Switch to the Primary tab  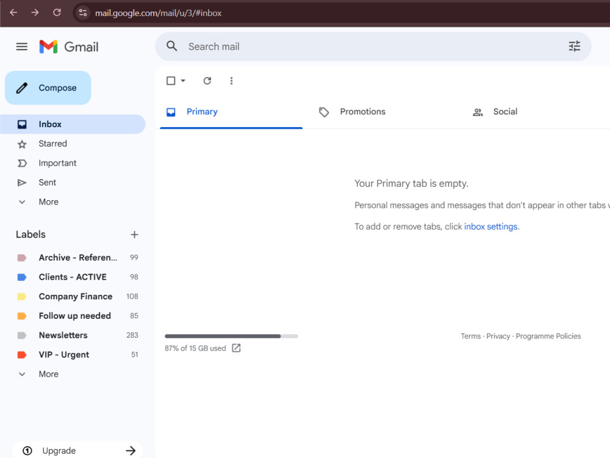(231, 112)
